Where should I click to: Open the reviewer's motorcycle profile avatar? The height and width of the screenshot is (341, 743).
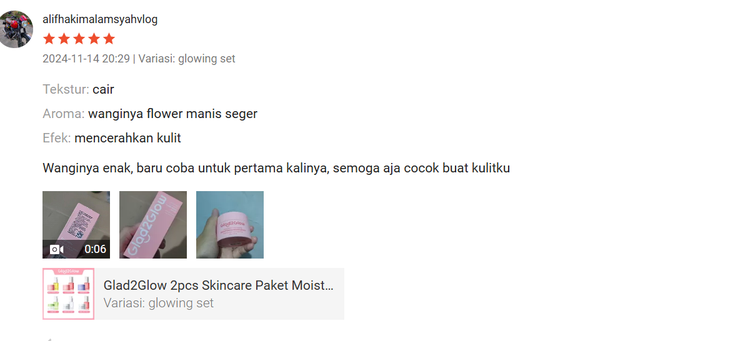[x=15, y=29]
